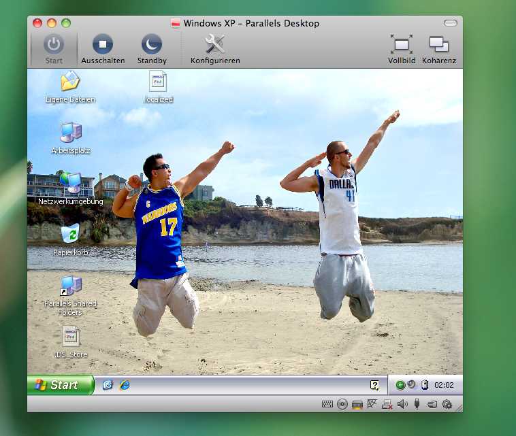
Task: Click the sound speaker status icon
Action: [x=402, y=404]
